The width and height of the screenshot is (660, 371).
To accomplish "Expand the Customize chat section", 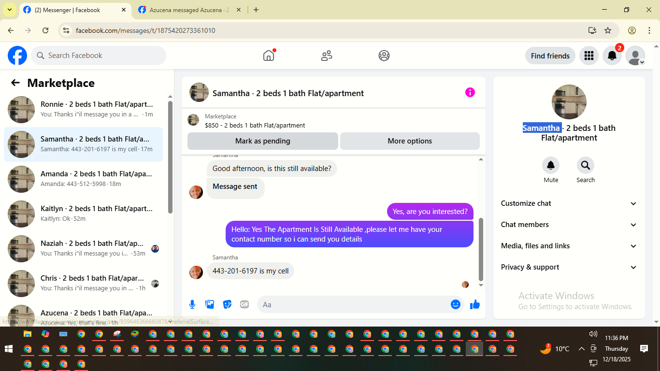I will tap(569, 203).
